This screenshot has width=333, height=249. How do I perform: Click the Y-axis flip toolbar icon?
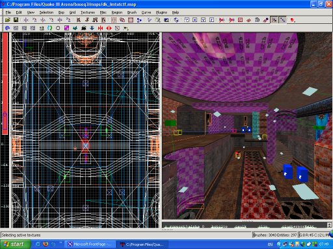pos(43,20)
